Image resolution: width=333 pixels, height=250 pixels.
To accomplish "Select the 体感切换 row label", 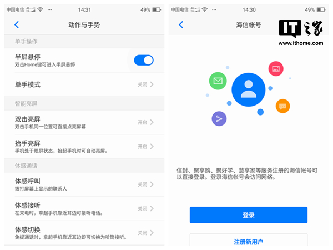I will [28, 229].
